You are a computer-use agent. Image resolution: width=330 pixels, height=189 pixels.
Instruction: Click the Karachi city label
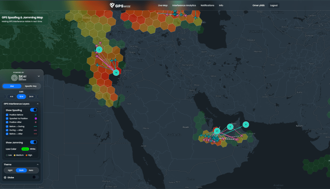(300, 126)
